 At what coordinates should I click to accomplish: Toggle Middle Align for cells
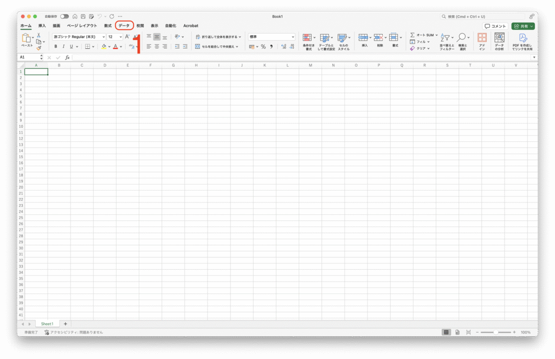157,37
